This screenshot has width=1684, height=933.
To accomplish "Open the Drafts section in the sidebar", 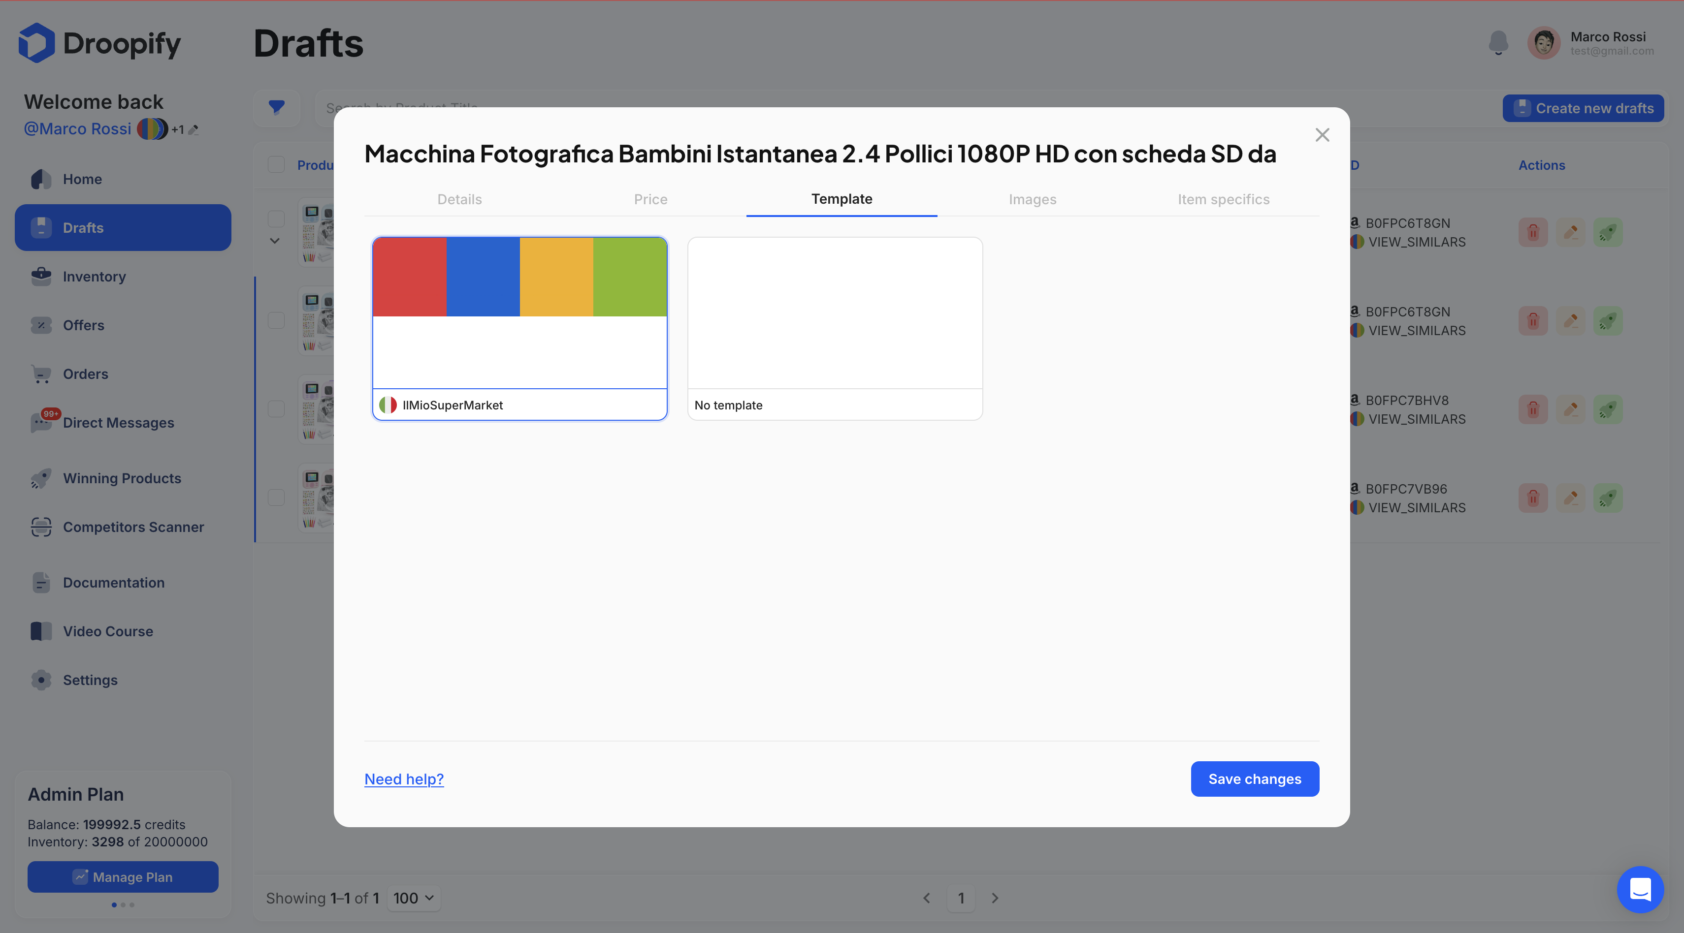I will click(83, 227).
